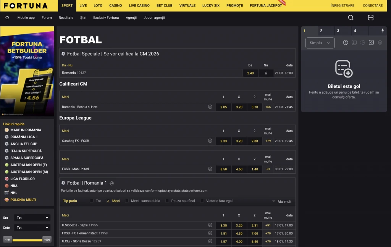Viewport: 391px width, 247px height.
Task: Open the LIVE CASINO menu tab
Action: pyautogui.click(x=139, y=6)
